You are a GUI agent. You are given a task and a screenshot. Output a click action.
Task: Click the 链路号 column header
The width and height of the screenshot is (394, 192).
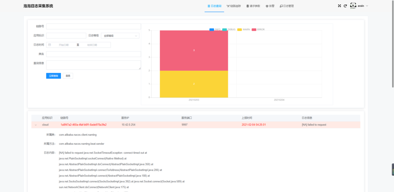64,118
